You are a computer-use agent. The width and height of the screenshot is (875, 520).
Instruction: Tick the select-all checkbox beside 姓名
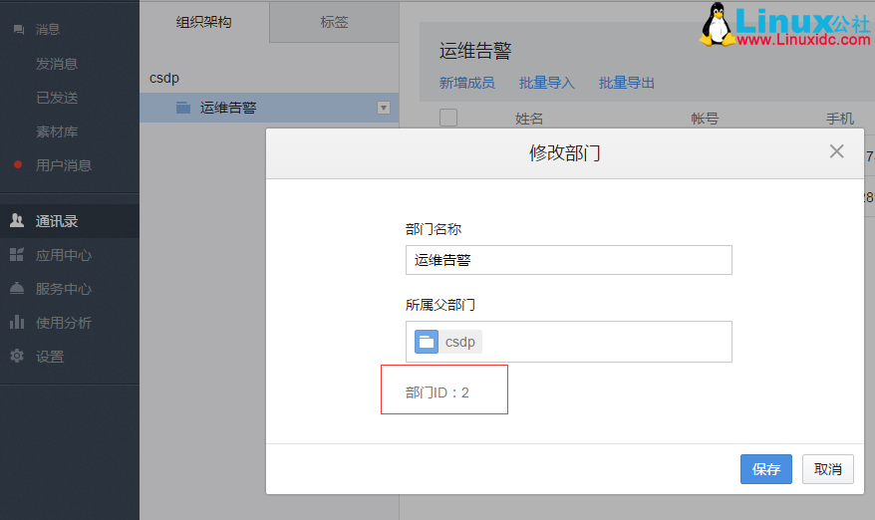tap(448, 118)
